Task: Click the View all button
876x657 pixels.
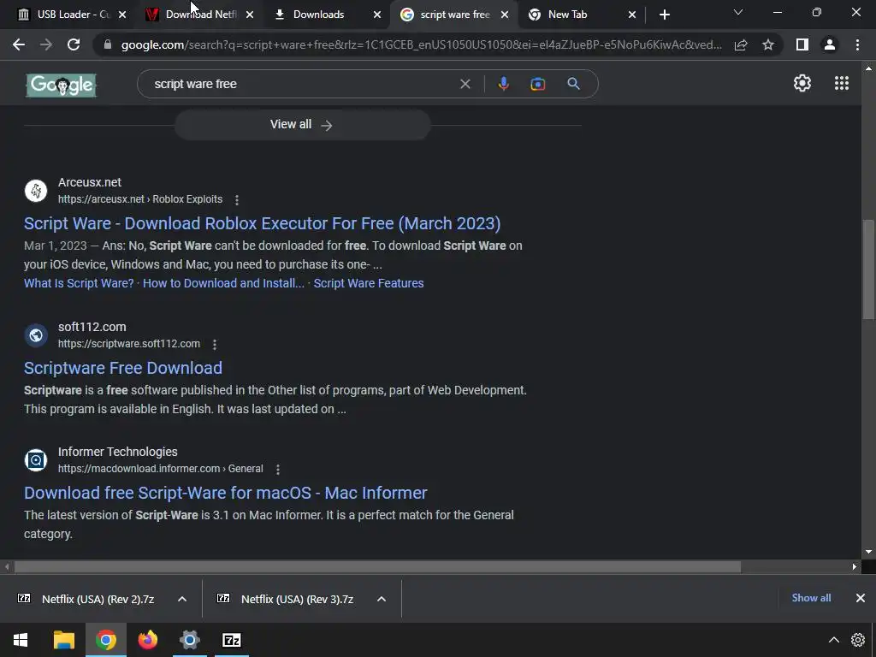Action: coord(302,125)
